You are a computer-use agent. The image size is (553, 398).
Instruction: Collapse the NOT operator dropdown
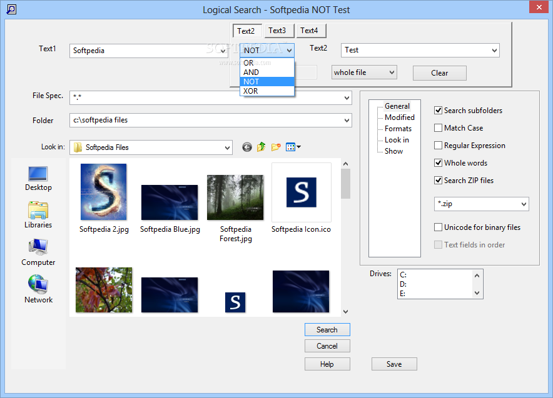pos(289,51)
